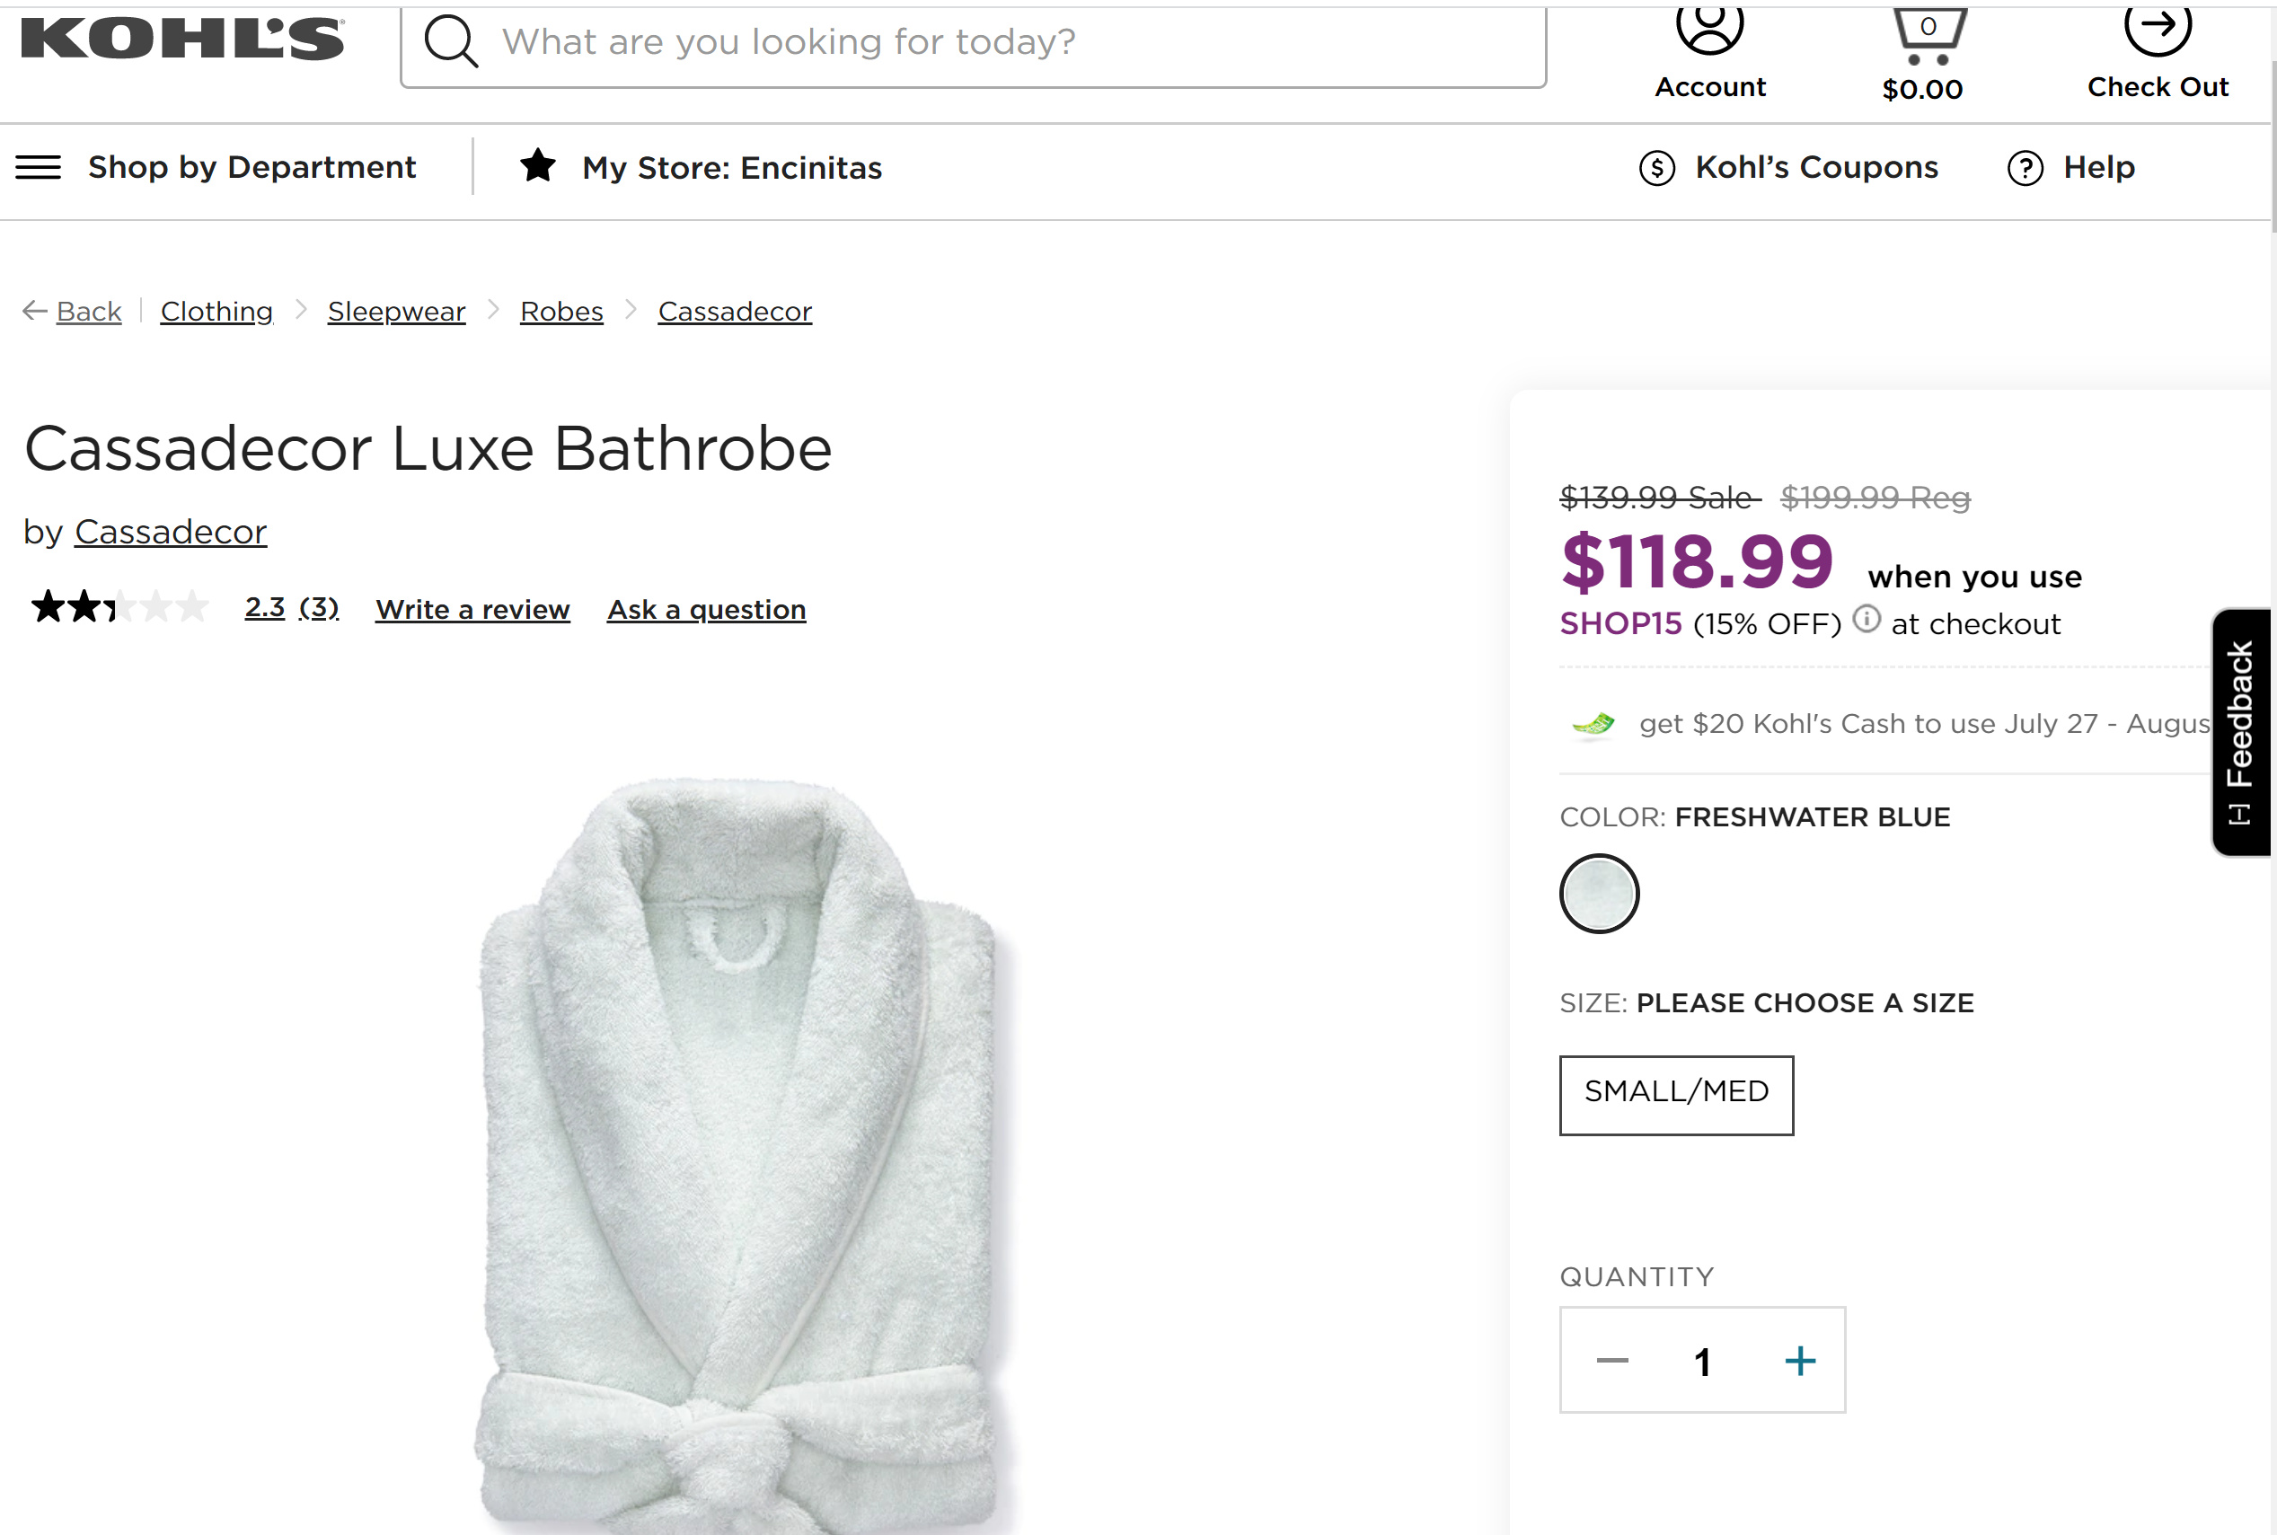Open the shopping cart icon
Screen dimensions: 2277x1535
[1928, 34]
